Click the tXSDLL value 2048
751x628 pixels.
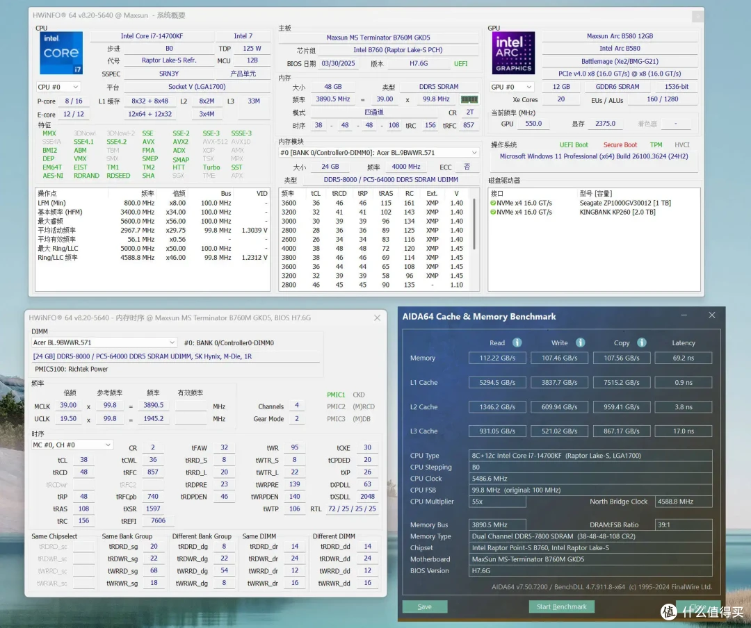pyautogui.click(x=367, y=497)
